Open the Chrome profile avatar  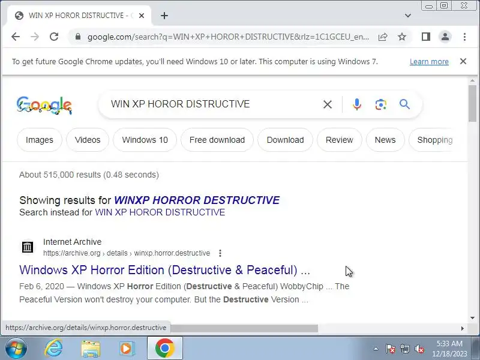[445, 37]
